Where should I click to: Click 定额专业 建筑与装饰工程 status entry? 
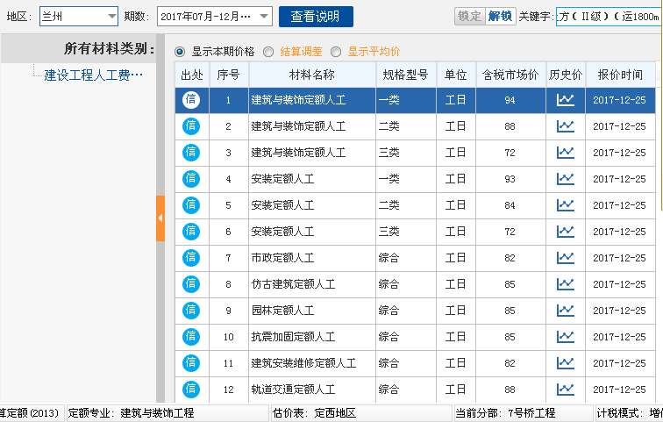(x=168, y=413)
